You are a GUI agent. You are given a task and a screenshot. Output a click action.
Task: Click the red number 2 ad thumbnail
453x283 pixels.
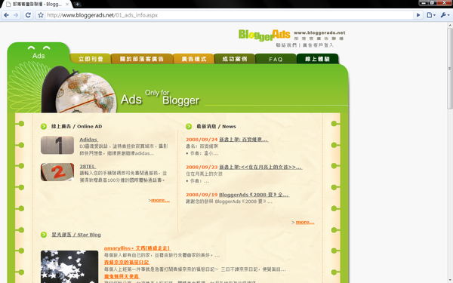pos(57,172)
